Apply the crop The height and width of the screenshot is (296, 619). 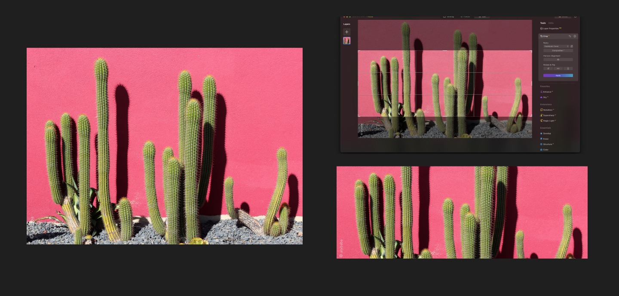tap(558, 75)
